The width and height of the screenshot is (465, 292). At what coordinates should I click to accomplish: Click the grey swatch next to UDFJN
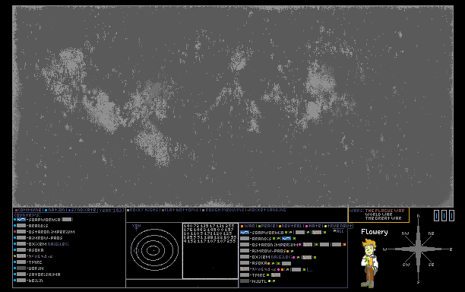21,268
